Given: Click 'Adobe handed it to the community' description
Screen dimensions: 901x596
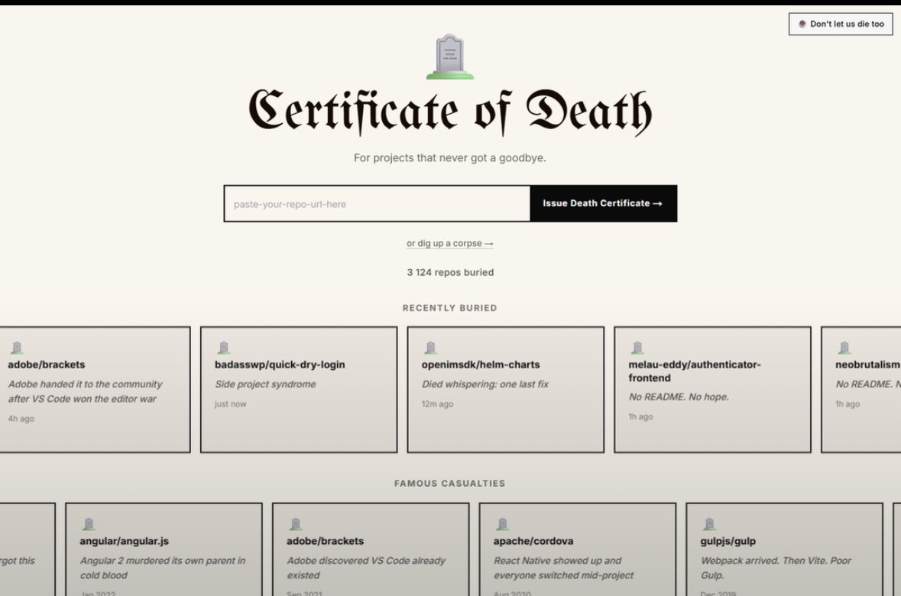Looking at the screenshot, I should coord(85,391).
